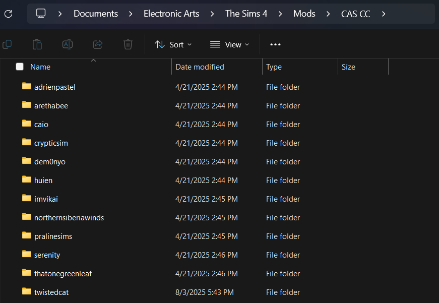
Task: Click the huien folder name
Action: [43, 180]
